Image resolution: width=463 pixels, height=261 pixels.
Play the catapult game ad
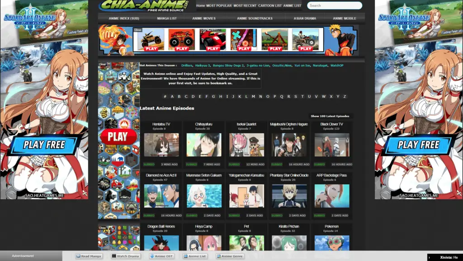[274, 40]
